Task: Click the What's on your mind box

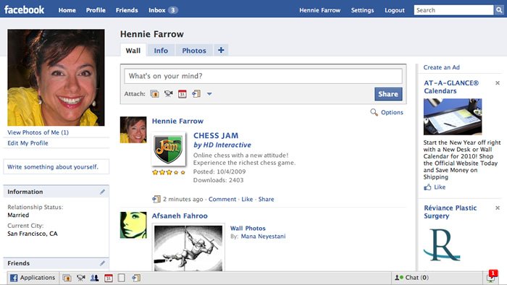Action: click(263, 76)
